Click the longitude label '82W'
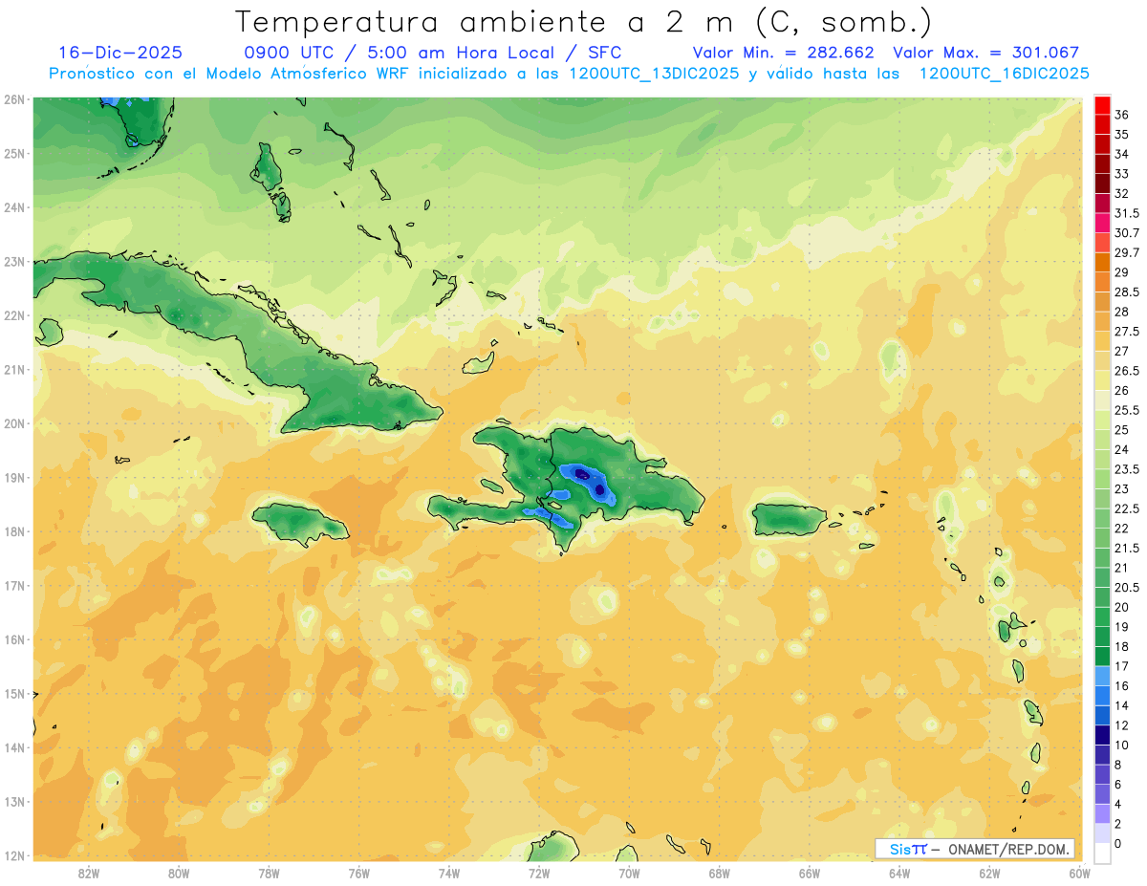The image size is (1147, 886). coord(89,873)
